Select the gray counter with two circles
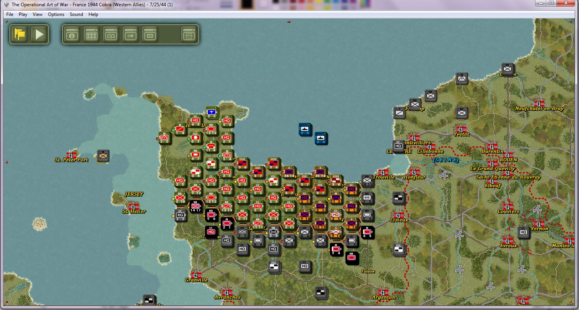The image size is (579, 310). pyautogui.click(x=367, y=198)
